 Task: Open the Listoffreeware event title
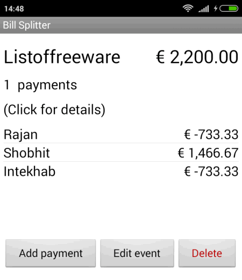coord(62,57)
